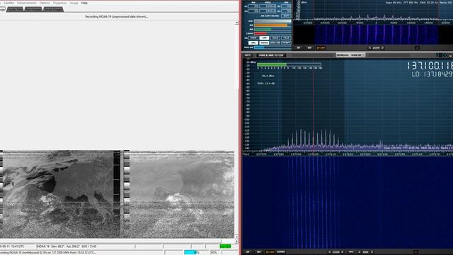
Task: Click the 137.100 VFO frequency readout
Action: pos(430,66)
